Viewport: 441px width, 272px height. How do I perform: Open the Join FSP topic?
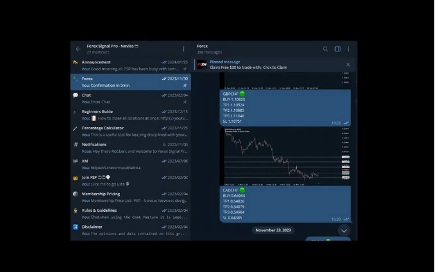pos(130,181)
